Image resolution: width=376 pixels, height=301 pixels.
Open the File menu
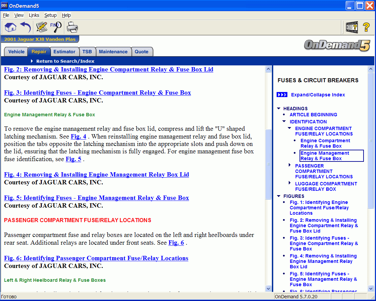click(6, 16)
